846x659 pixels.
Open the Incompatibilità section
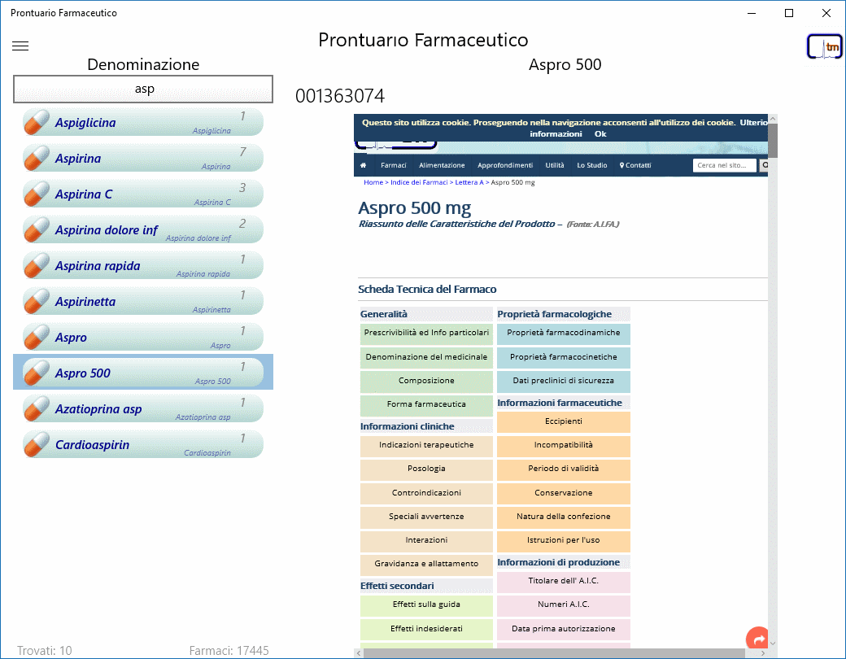coord(563,445)
